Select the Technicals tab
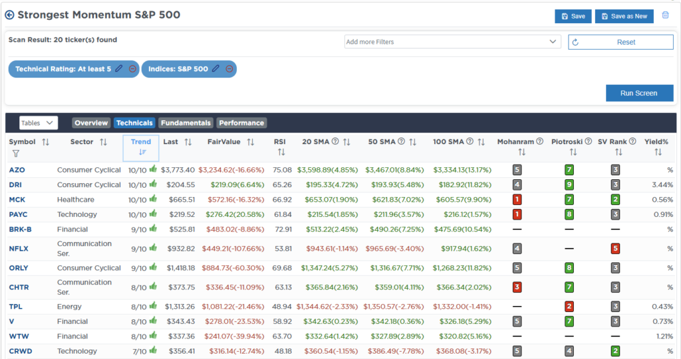The height and width of the screenshot is (359, 681). [134, 123]
